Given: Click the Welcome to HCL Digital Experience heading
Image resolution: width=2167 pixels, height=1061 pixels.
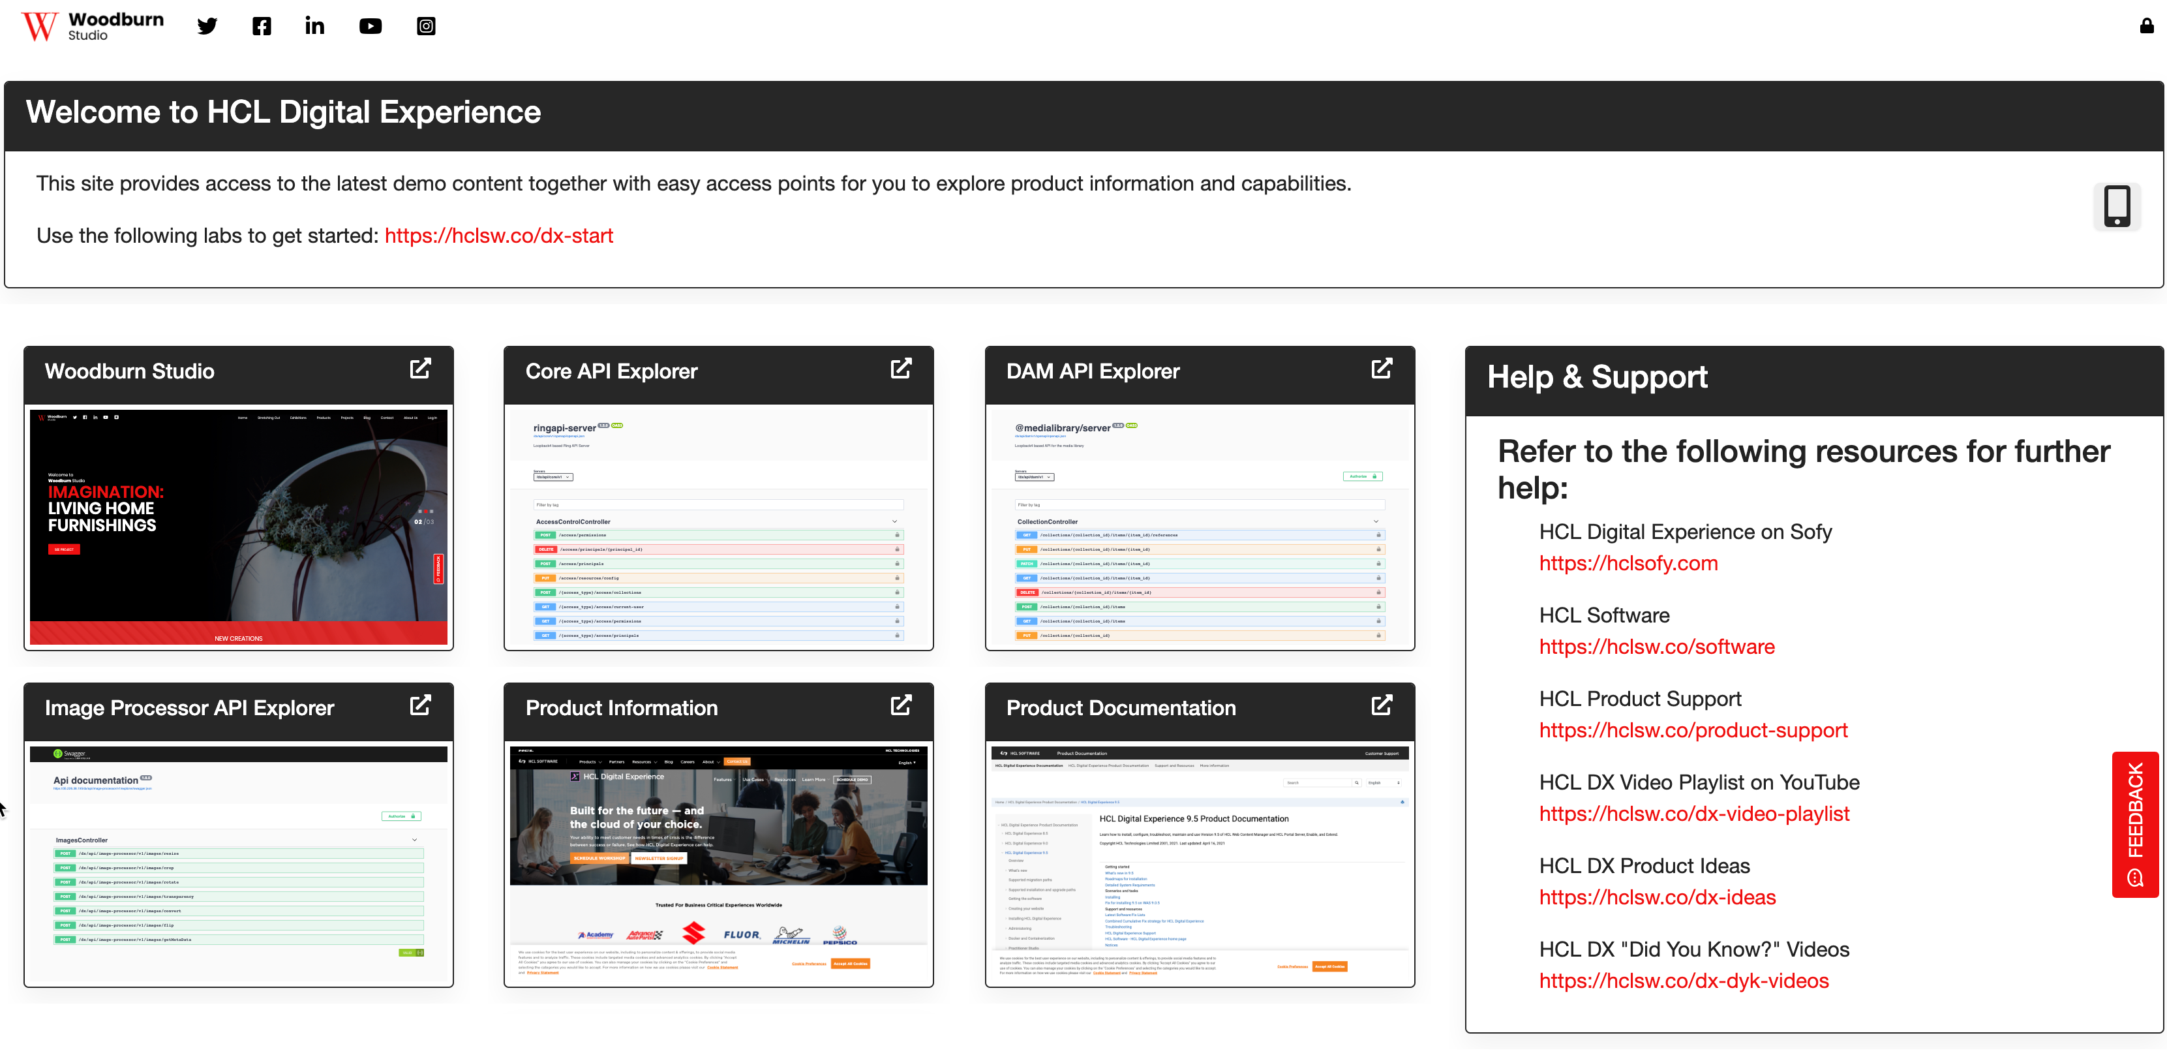Looking at the screenshot, I should (x=284, y=112).
